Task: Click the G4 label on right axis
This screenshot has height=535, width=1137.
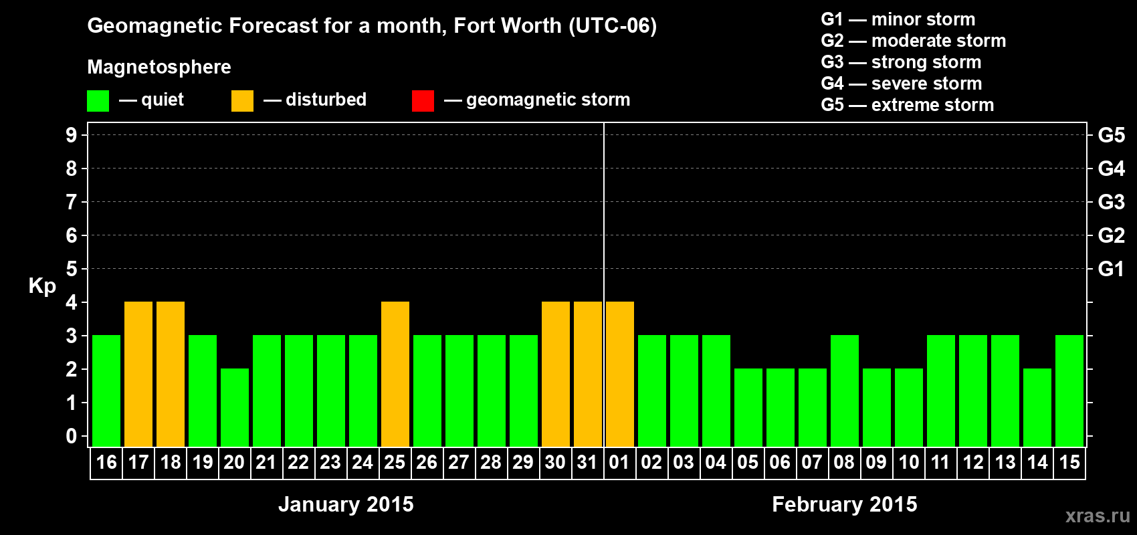Action: (1112, 169)
